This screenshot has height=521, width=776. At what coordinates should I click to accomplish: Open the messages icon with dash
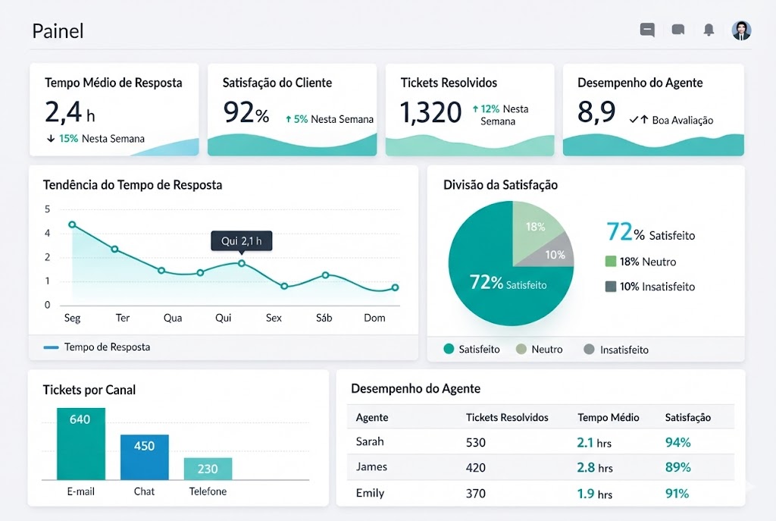[x=647, y=30]
